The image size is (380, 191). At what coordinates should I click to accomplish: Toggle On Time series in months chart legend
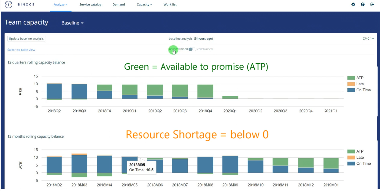[359, 164]
